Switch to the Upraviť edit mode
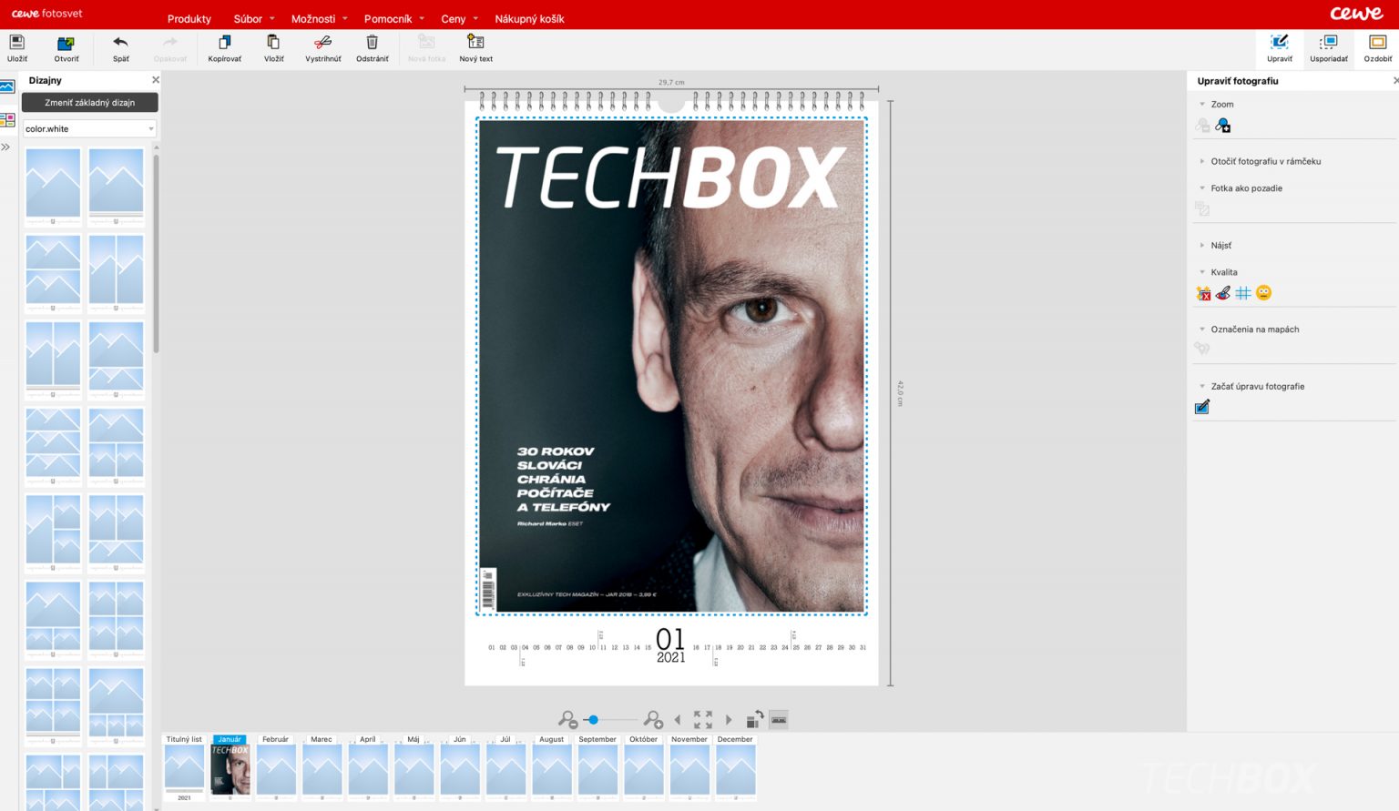Screen dimensions: 1399x811 pyautogui.click(x=1280, y=48)
